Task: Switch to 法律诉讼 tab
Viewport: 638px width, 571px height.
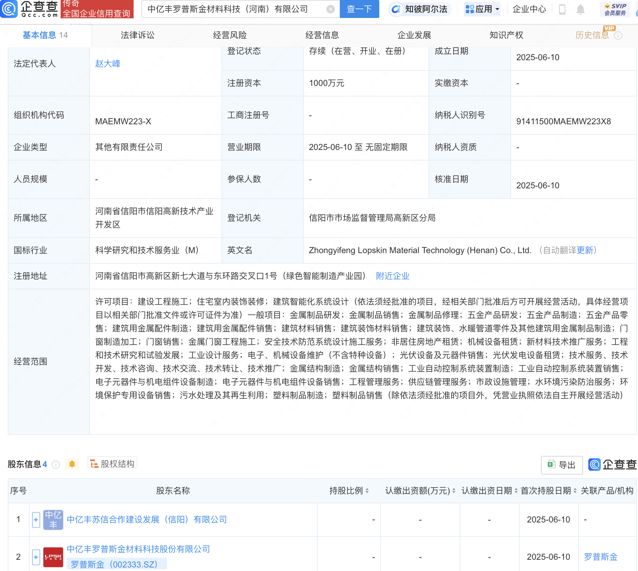Action: (x=137, y=35)
